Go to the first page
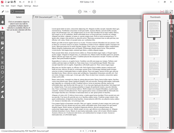 [x=81, y=131]
